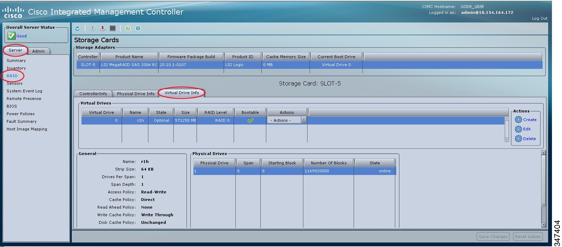The width and height of the screenshot is (562, 247).
Task: Click the 64 KB strip size value
Action: [147, 169]
